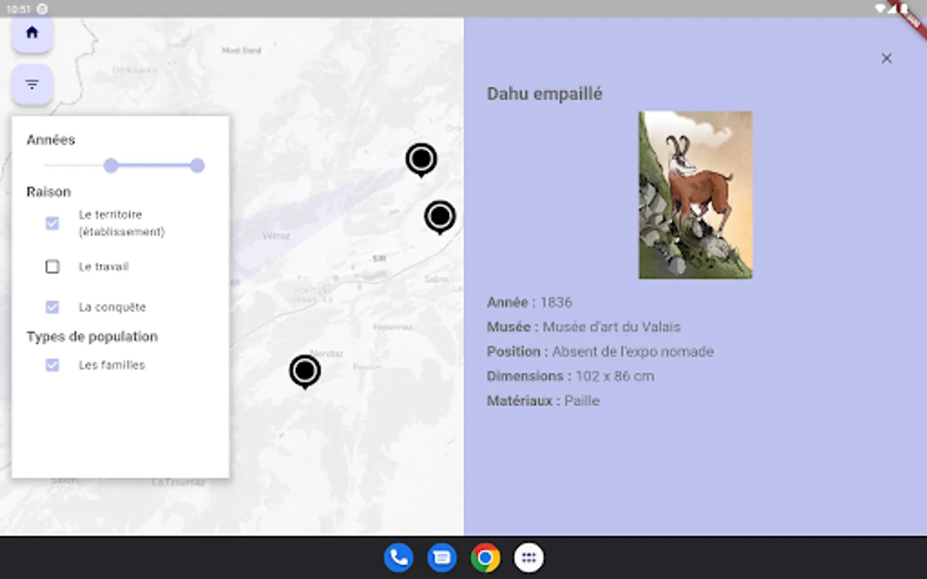
Task: Uncheck the Les familles checkbox
Action: coord(52,365)
